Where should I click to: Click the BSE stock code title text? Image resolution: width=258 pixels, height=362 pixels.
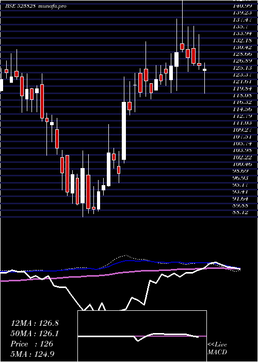coord(20,6)
